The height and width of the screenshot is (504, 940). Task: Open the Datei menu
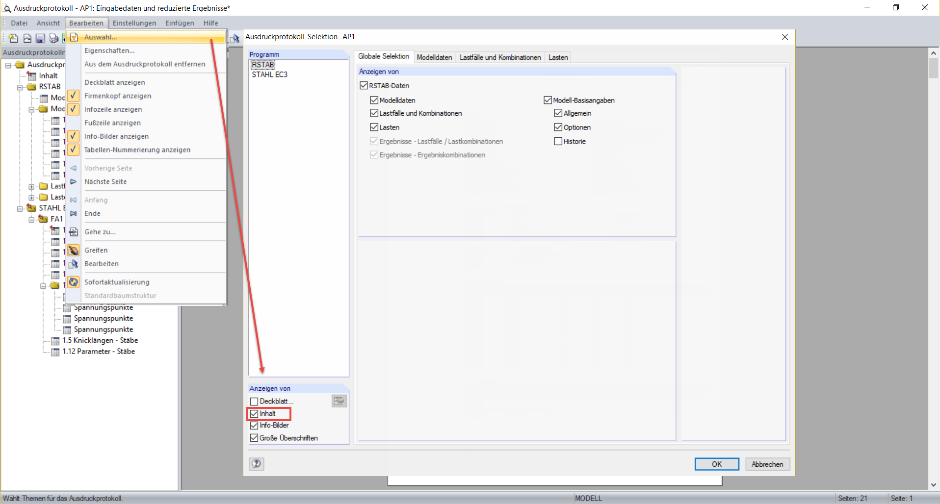(x=19, y=23)
